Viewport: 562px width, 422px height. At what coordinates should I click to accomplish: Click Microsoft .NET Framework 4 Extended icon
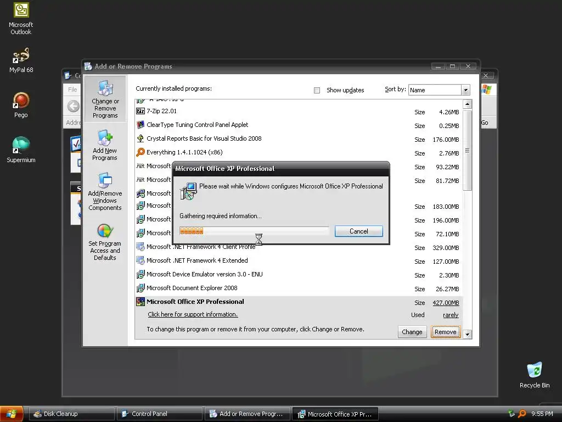[x=140, y=260]
